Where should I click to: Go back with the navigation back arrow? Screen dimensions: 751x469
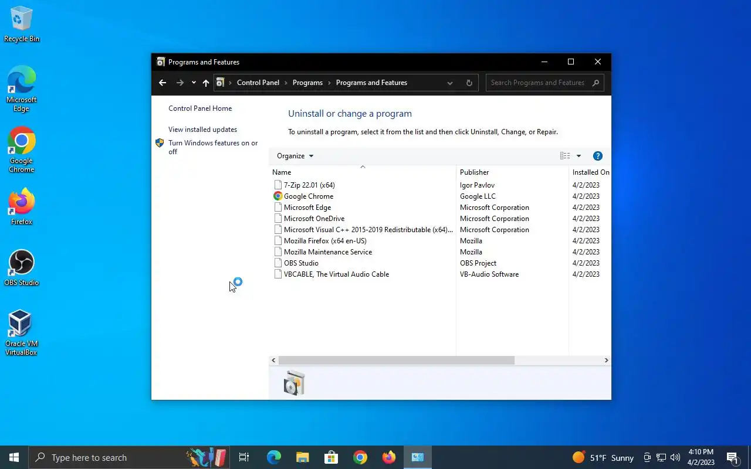(x=163, y=83)
